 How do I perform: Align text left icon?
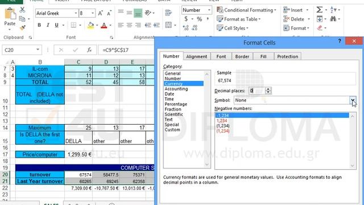click(121, 25)
